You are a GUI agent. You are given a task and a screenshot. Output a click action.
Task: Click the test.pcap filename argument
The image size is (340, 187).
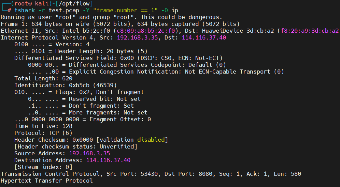point(64,10)
